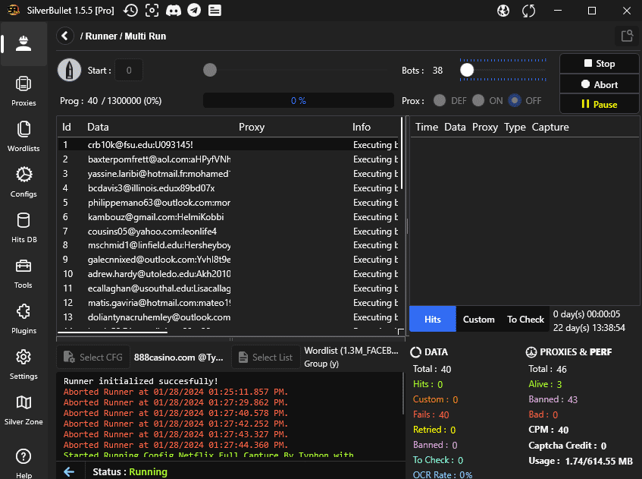The image size is (642, 479).
Task: Set Prox mode to DEF
Action: tap(439, 100)
